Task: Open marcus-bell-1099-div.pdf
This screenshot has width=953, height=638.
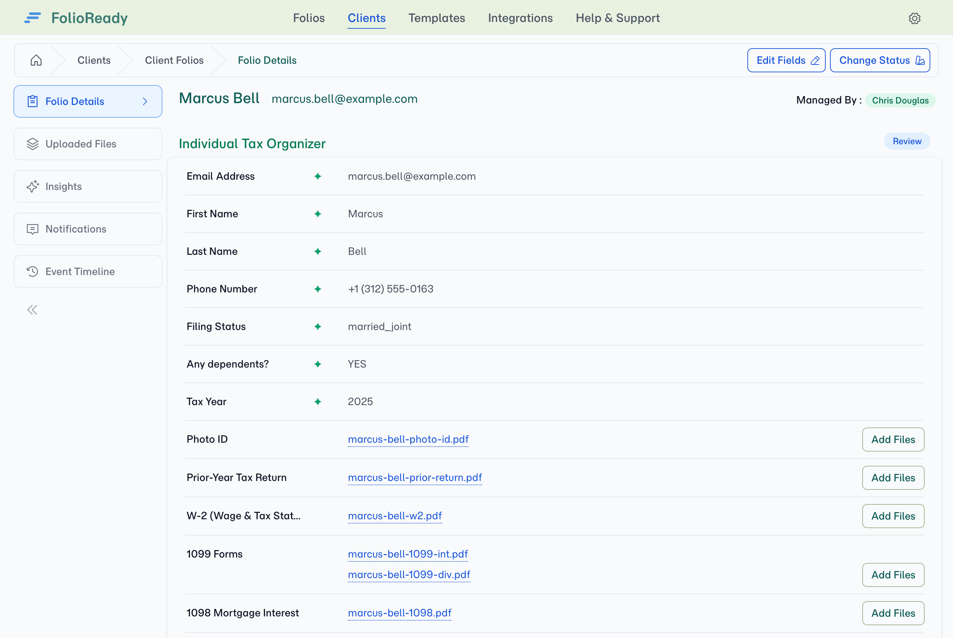Action: [409, 575]
